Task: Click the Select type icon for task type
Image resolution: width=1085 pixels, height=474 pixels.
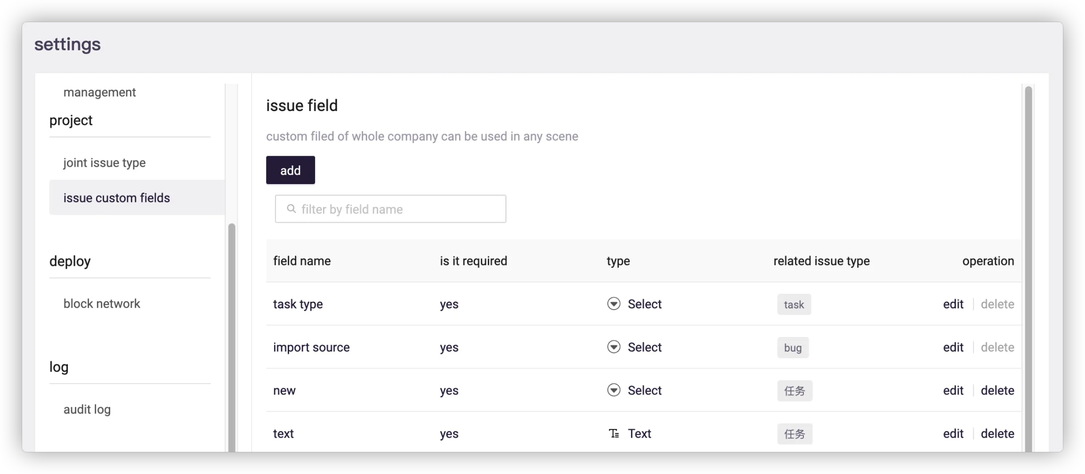Action: (614, 304)
